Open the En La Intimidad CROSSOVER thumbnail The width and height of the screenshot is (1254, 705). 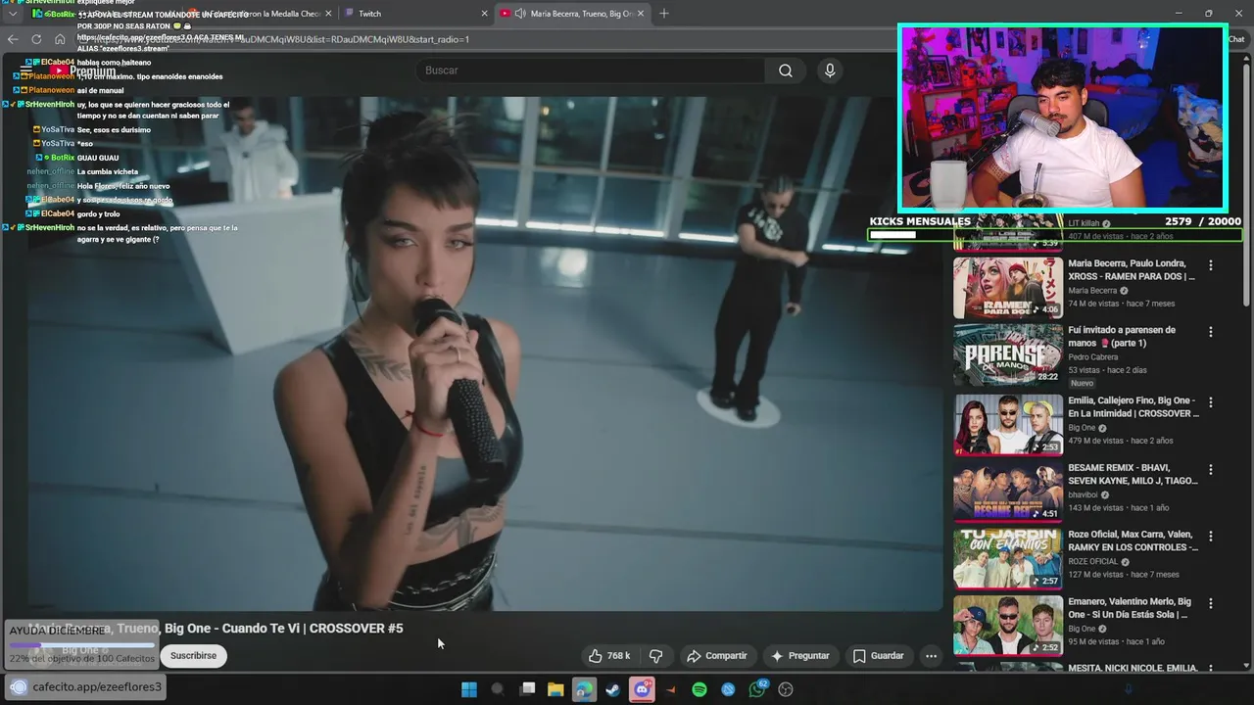tap(1008, 425)
